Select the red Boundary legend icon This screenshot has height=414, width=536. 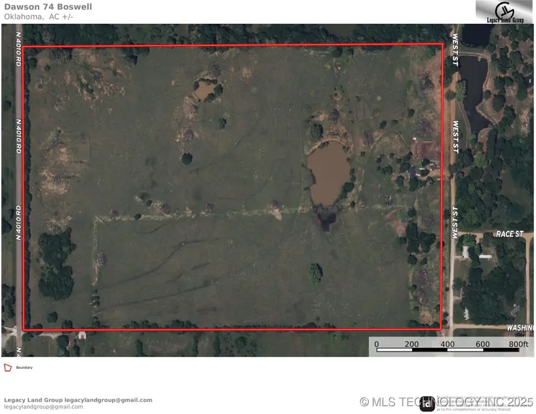tap(7, 368)
